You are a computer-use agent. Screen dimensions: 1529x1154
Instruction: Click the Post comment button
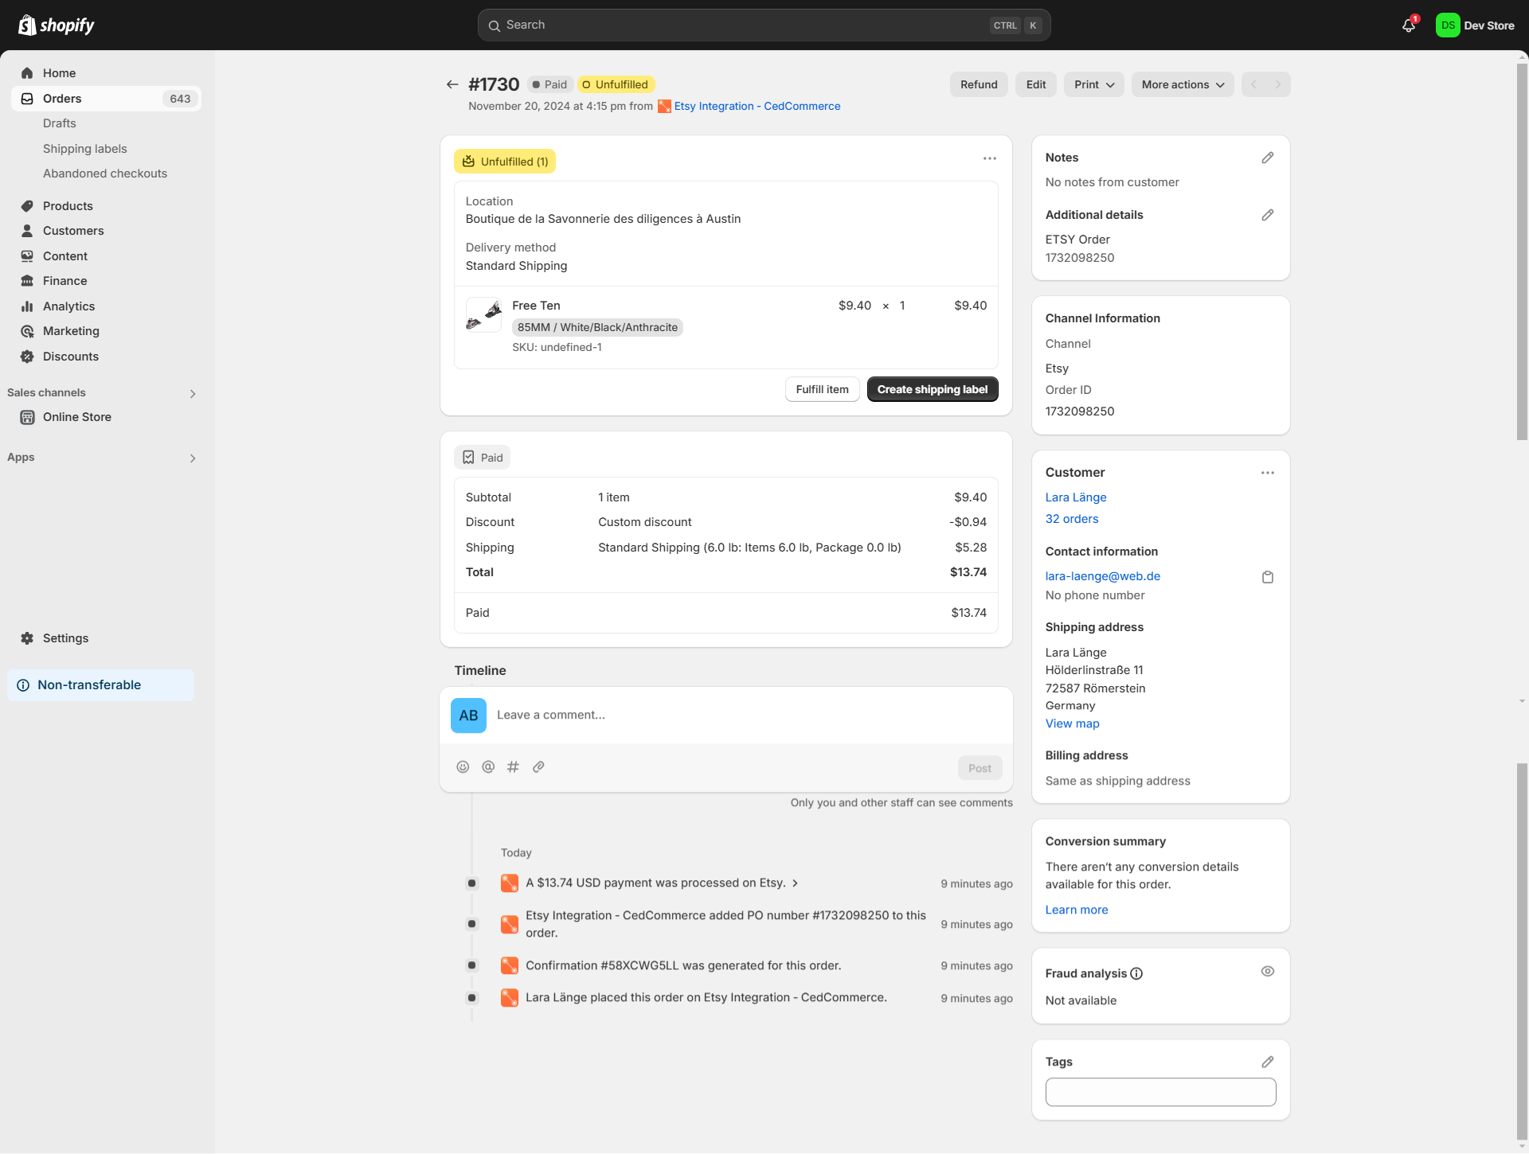pos(980,768)
